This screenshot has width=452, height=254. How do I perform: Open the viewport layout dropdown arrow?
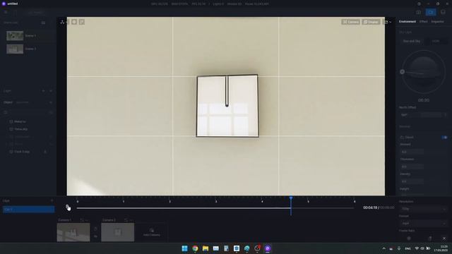pos(390,22)
